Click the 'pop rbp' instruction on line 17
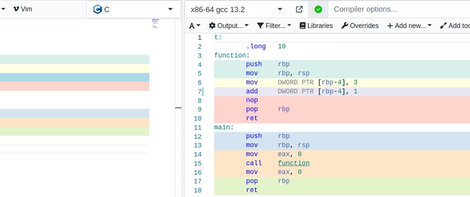 coord(268,181)
